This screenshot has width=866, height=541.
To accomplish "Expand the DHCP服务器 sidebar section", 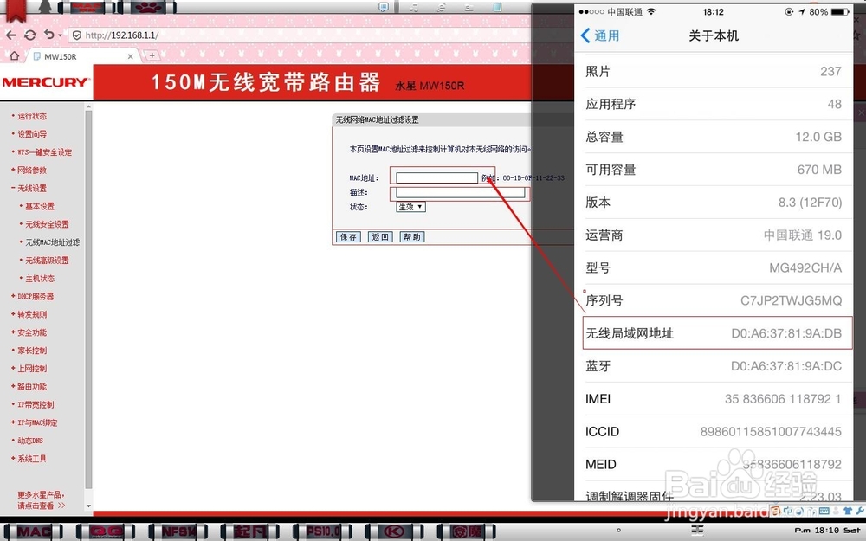I will point(33,296).
